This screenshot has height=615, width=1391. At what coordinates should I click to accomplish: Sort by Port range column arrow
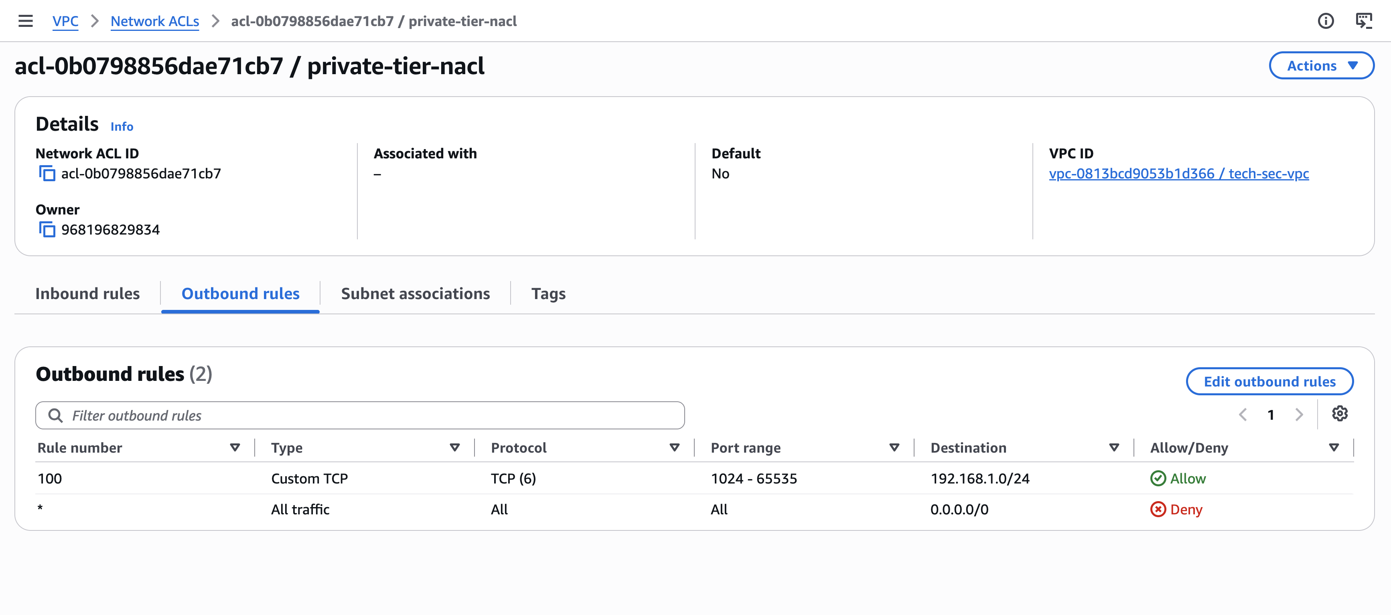(894, 447)
